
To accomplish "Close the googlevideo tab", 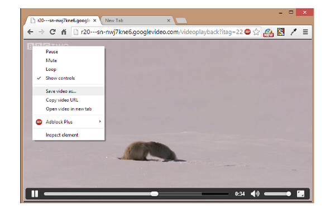I will 95,21.
